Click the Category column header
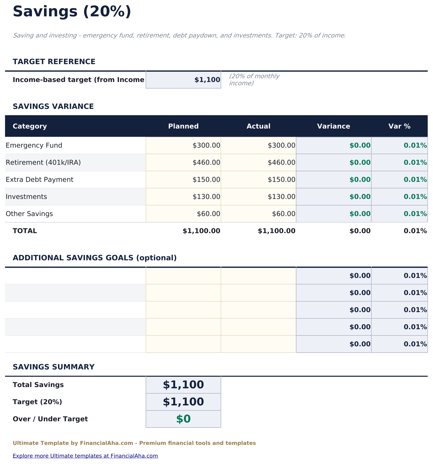 click(x=30, y=126)
